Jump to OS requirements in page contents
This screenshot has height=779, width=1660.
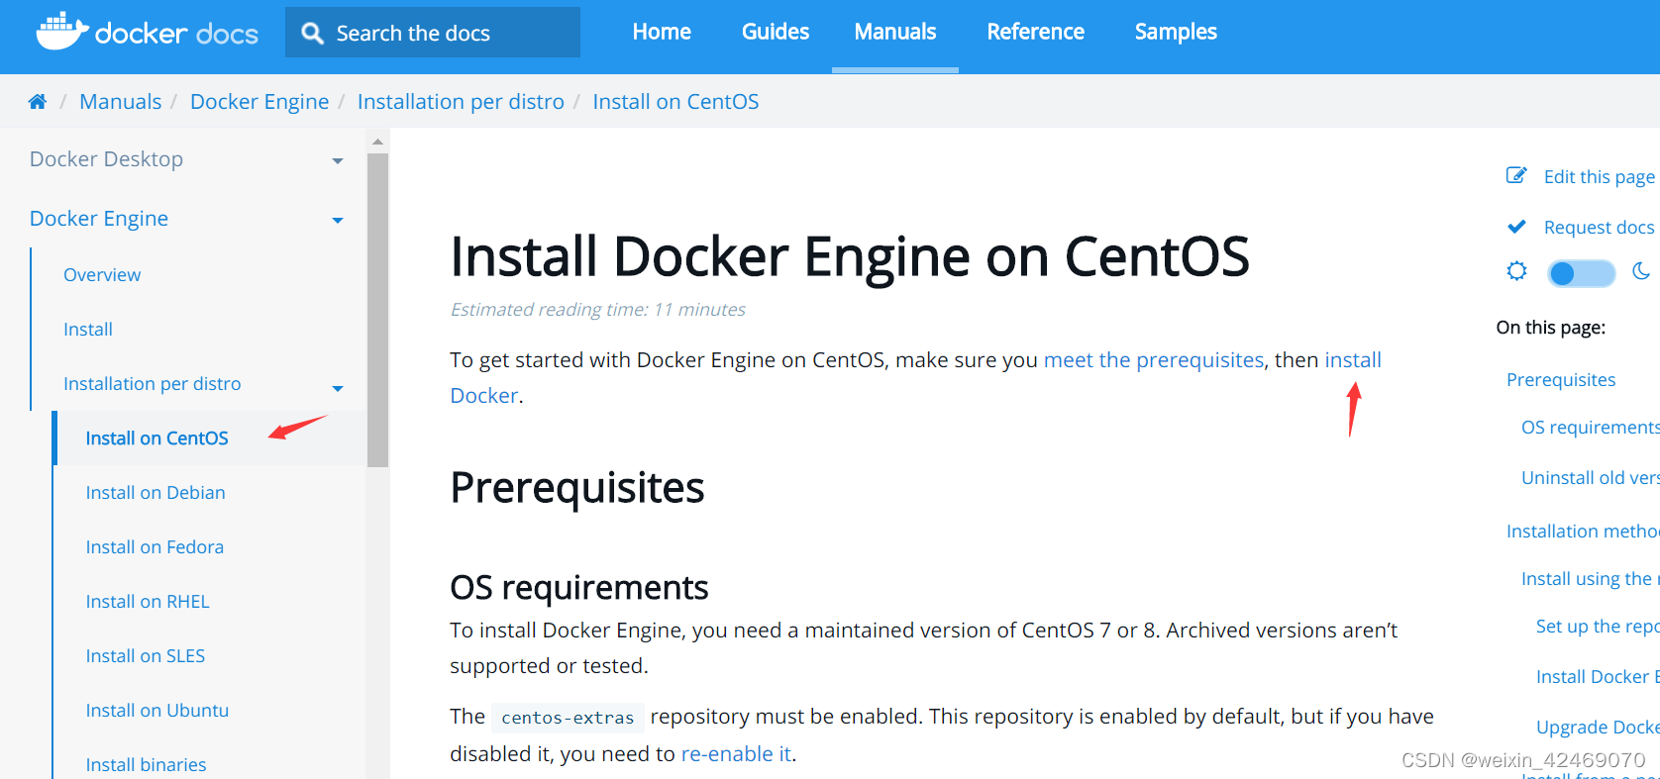(1591, 428)
